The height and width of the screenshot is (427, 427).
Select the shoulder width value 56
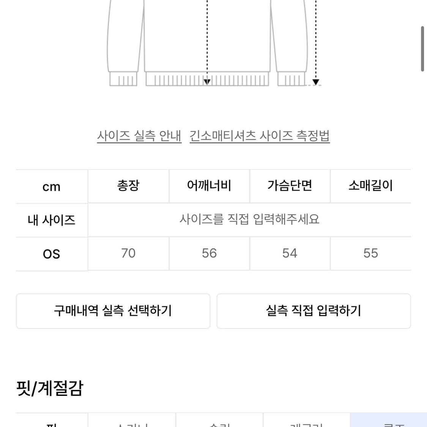(209, 253)
